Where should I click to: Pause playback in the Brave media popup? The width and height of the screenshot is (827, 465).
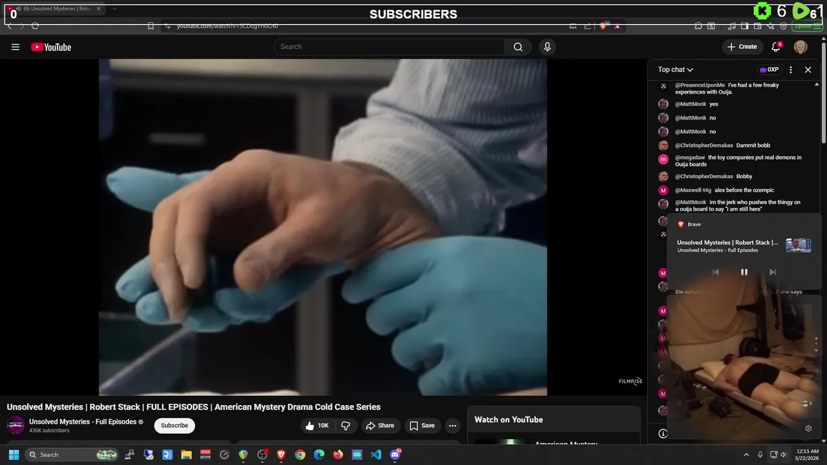click(x=744, y=272)
